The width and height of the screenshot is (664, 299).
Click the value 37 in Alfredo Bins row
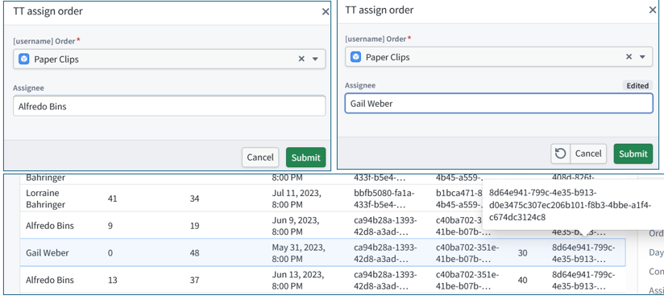coord(194,281)
